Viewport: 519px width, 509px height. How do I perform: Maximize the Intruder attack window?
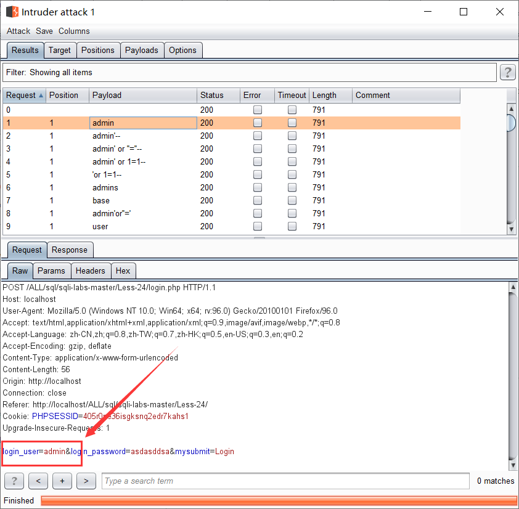pos(464,12)
